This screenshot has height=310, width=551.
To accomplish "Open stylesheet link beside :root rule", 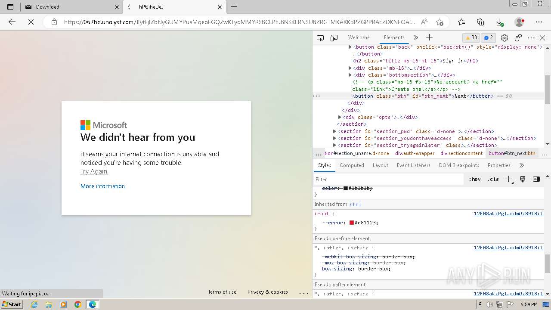I will (508, 214).
